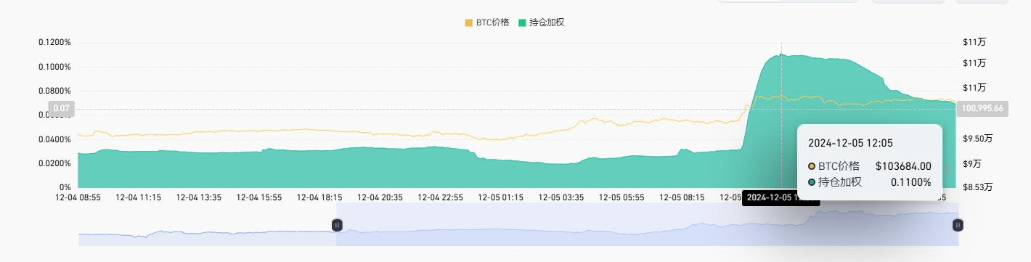Click the 100,995.66 price axis pointer label
Image resolution: width=1031 pixels, height=262 pixels.
(982, 109)
